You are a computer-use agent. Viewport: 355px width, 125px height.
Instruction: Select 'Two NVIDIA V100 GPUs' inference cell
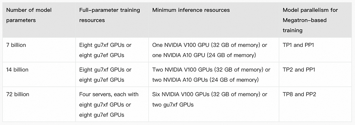(x=214, y=74)
